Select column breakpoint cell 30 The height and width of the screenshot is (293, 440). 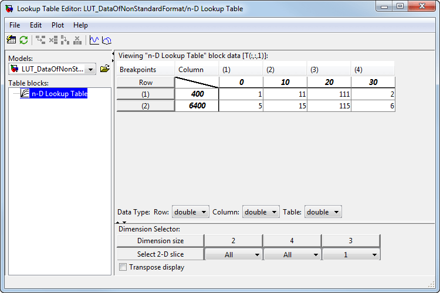(373, 82)
